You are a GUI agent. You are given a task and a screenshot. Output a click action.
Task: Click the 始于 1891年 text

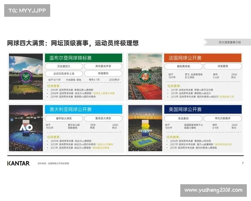click(x=172, y=76)
